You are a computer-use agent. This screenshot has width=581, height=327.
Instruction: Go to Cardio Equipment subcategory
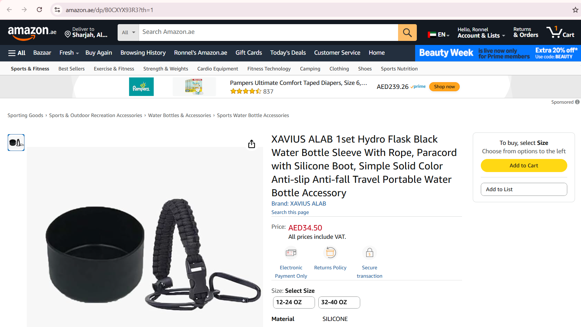pos(218,69)
